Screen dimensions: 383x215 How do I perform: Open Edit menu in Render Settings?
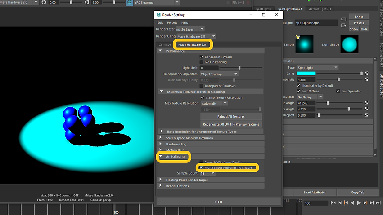(160, 22)
